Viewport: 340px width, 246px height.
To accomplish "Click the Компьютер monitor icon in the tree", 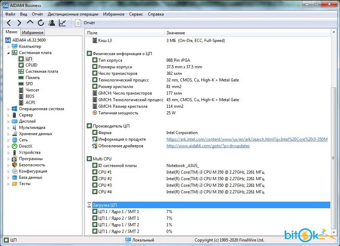I will pyautogui.click(x=15, y=46).
